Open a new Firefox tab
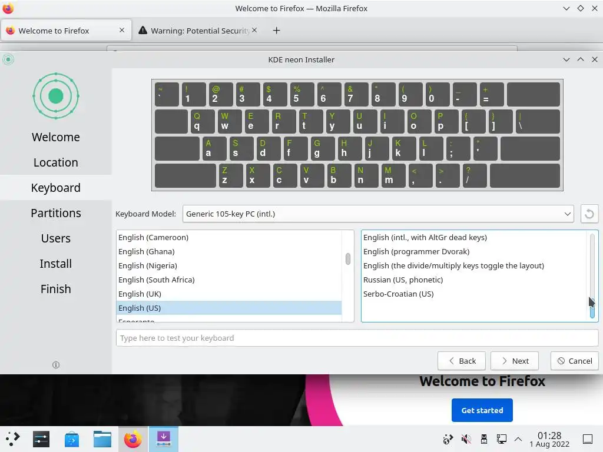This screenshot has height=452, width=603. pos(277,31)
